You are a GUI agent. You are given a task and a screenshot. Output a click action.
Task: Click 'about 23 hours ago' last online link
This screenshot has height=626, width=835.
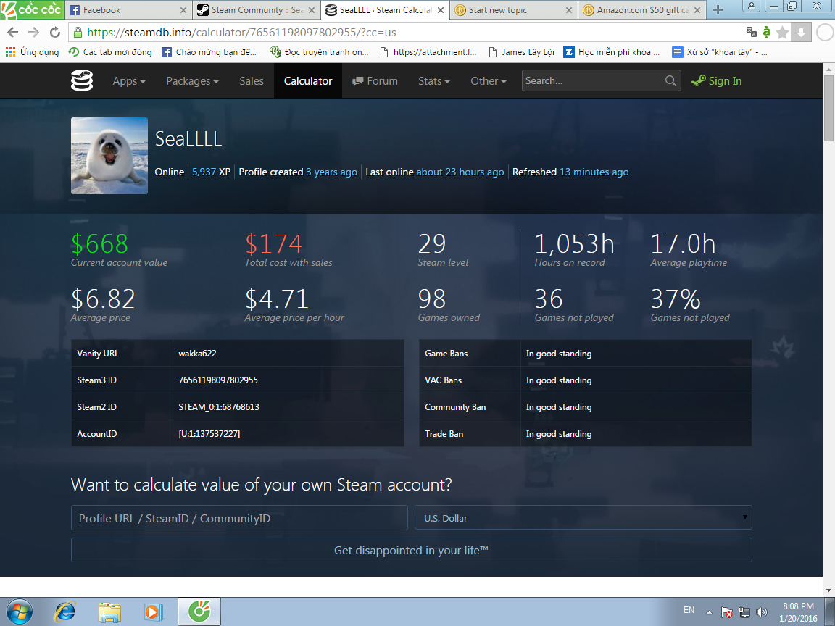[x=460, y=172]
